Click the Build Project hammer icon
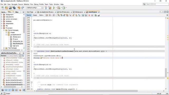The width and height of the screenshot is (169, 95). point(46,8)
